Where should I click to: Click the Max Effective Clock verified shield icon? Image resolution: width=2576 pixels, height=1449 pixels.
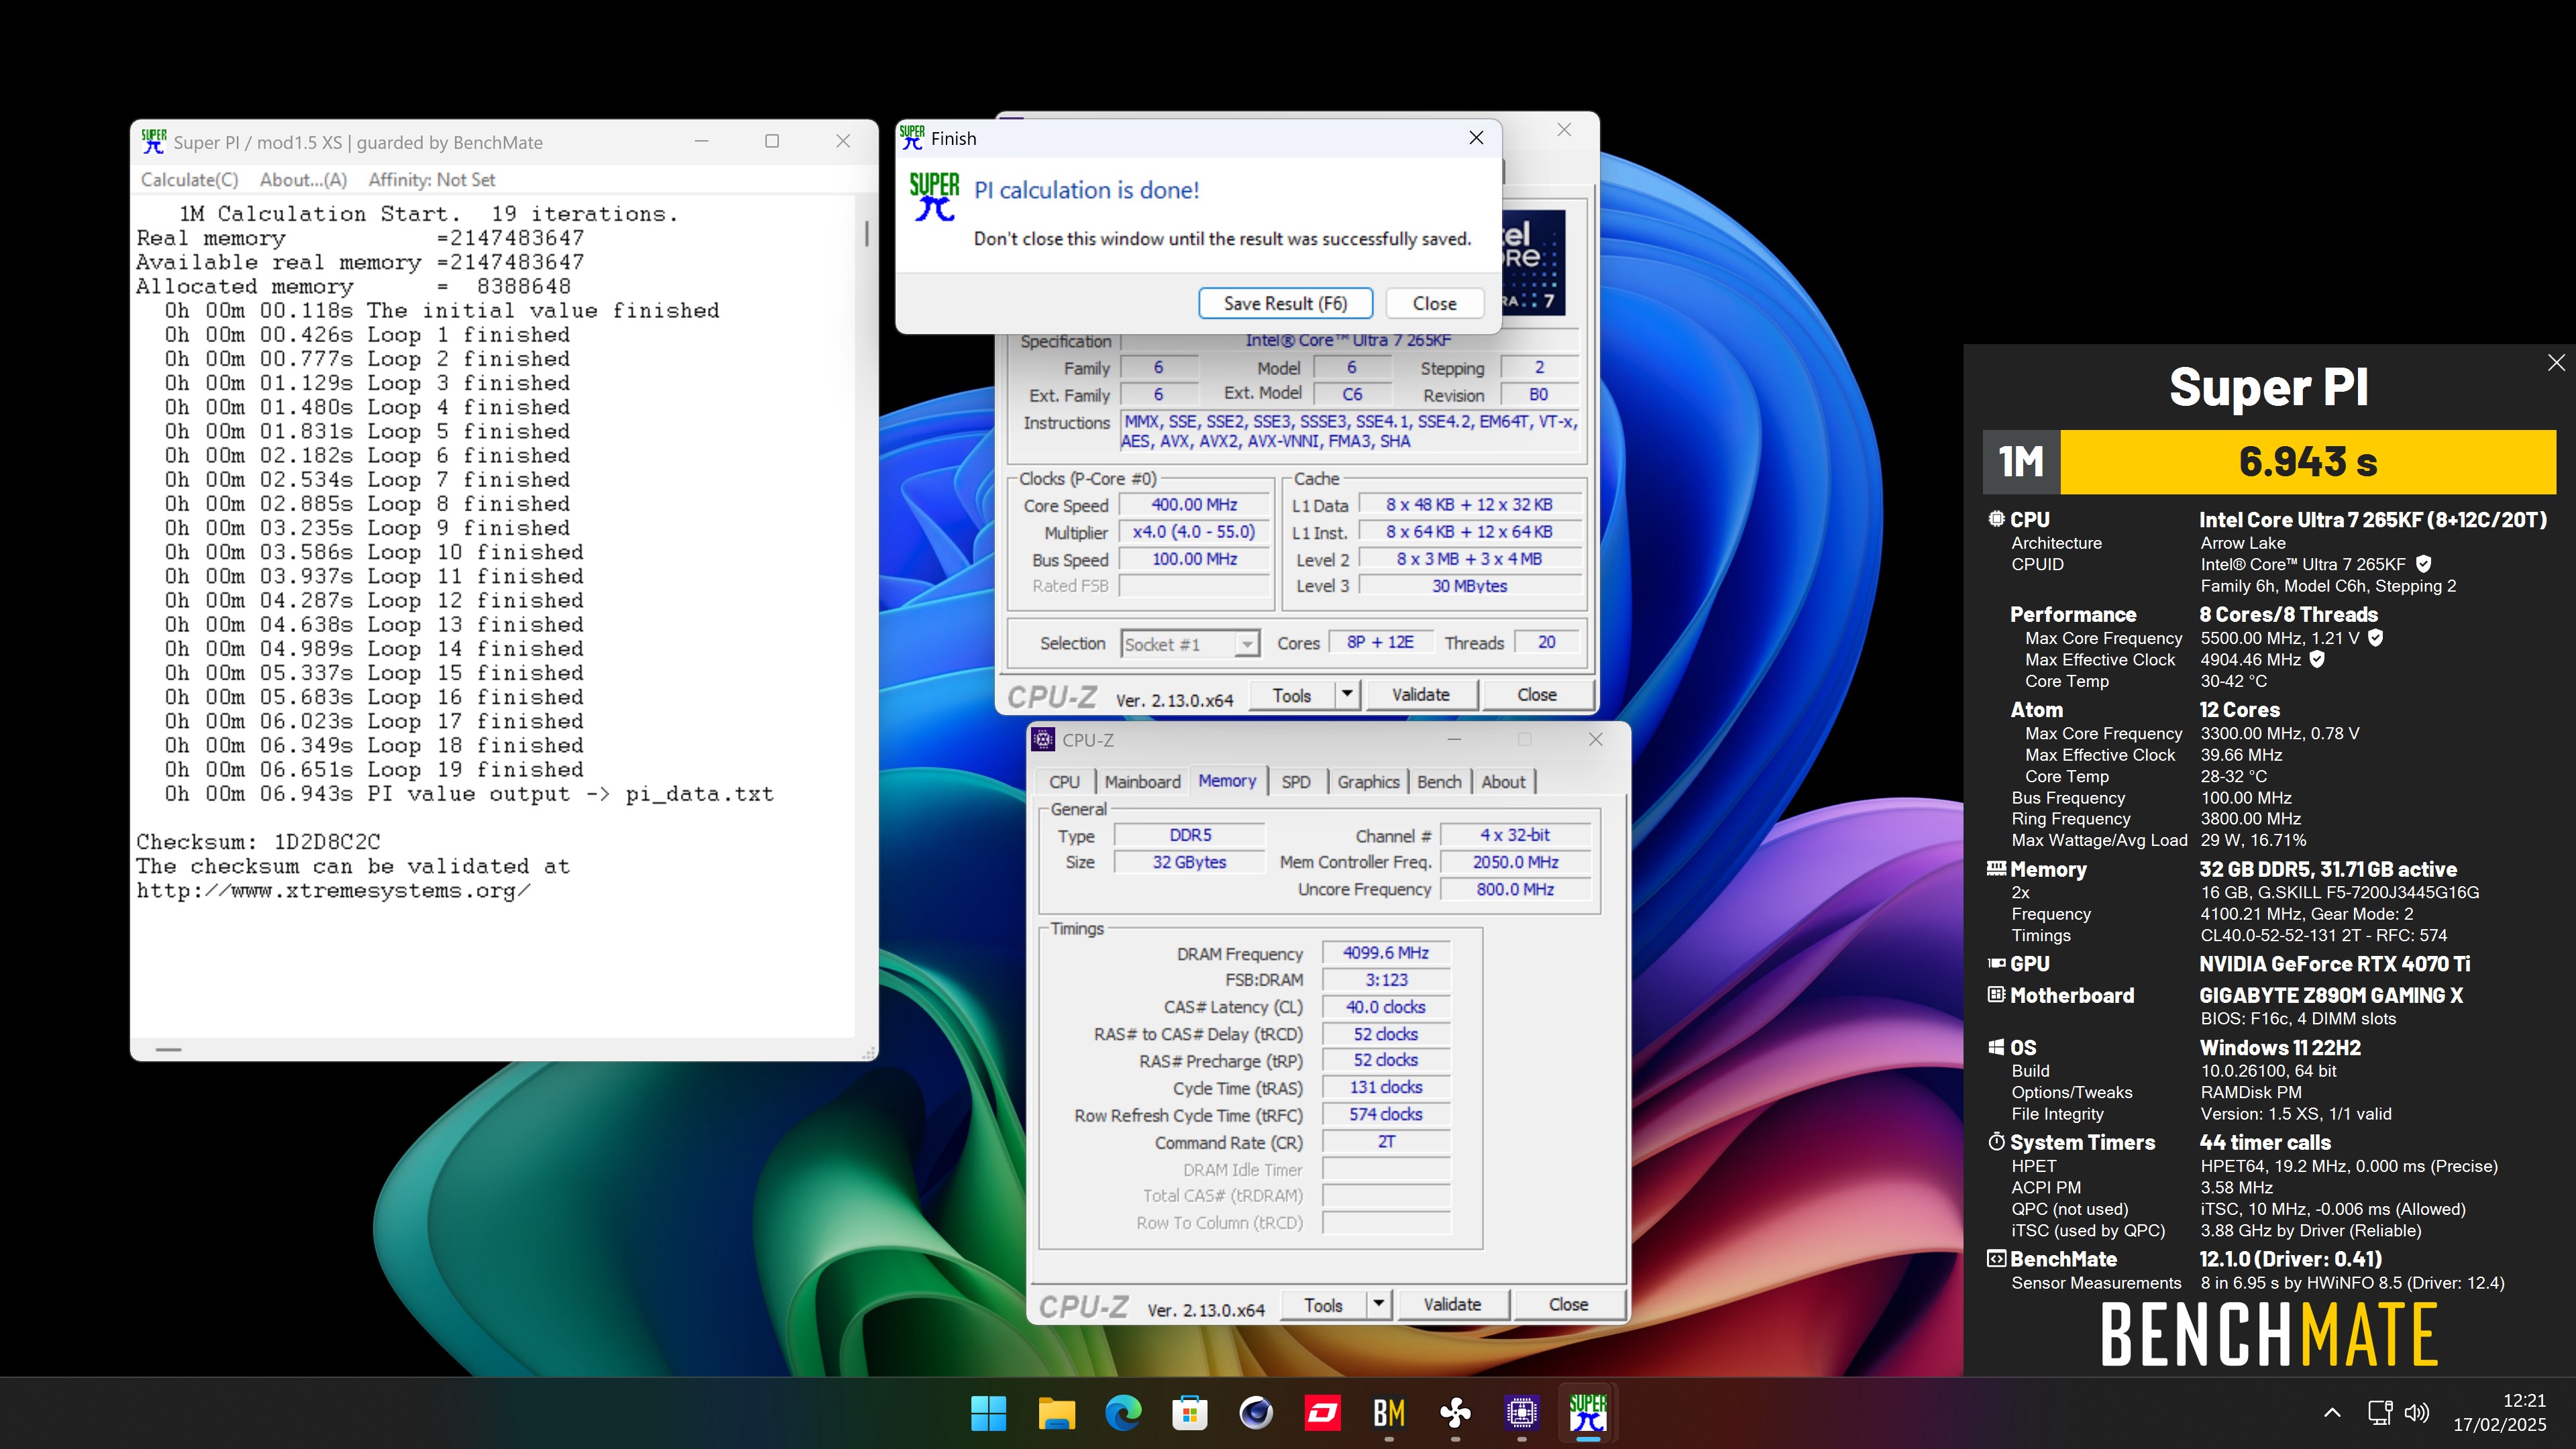[2317, 660]
